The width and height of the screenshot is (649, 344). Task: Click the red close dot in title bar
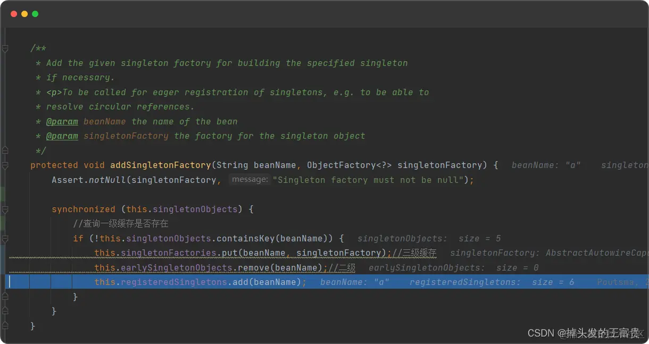click(14, 14)
